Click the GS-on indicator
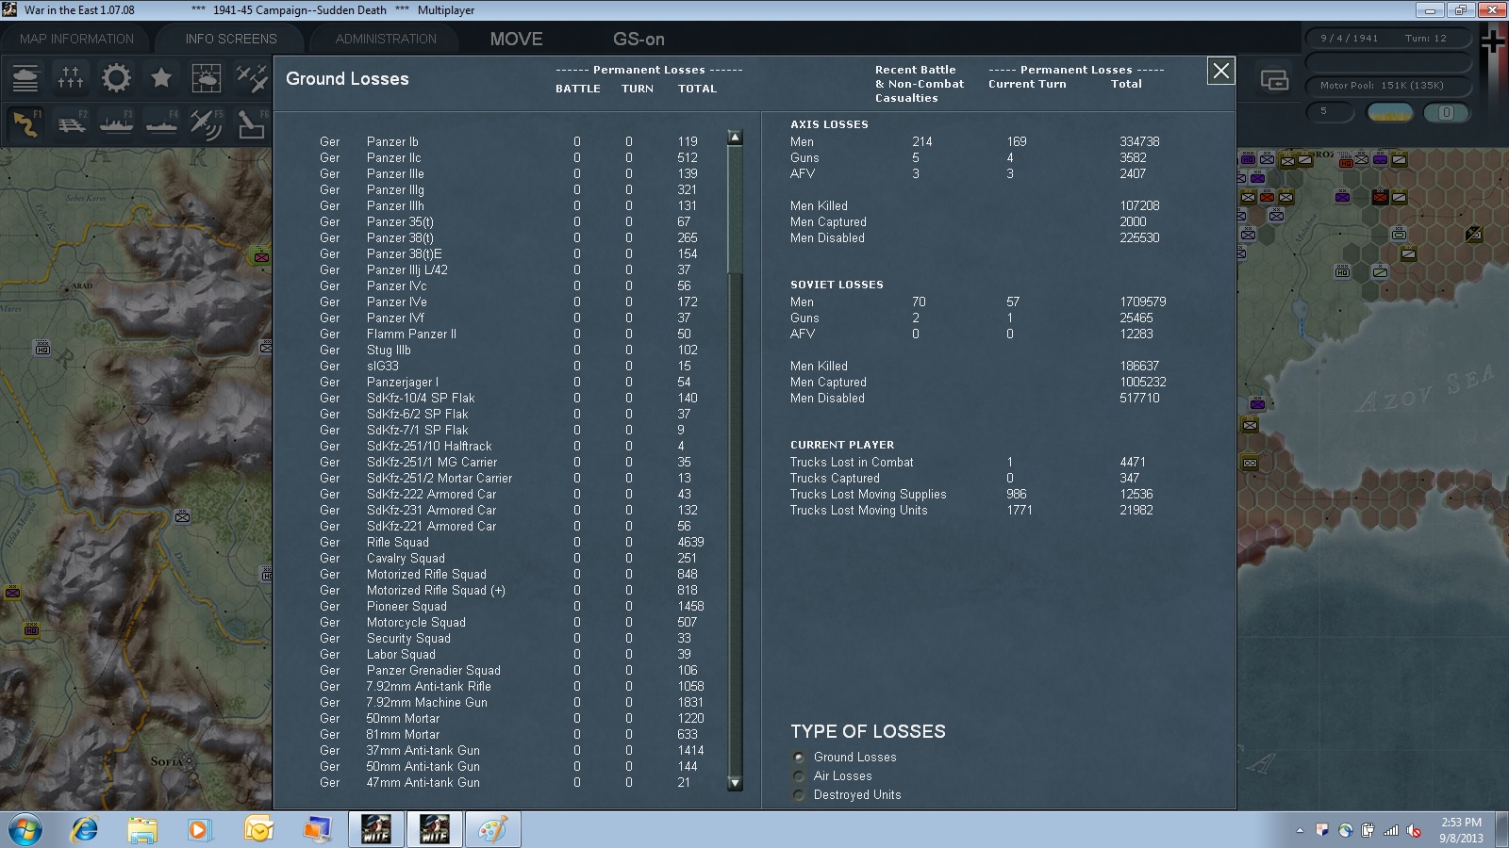Screen dimensions: 1509x848 638,39
